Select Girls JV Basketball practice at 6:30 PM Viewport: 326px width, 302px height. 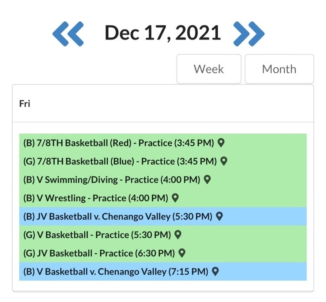(99, 253)
